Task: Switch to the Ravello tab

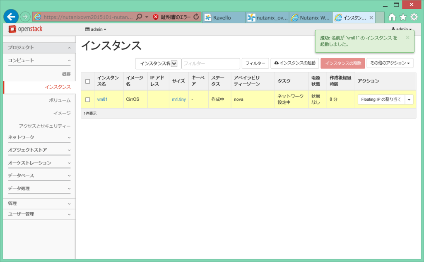Action: pos(224,17)
